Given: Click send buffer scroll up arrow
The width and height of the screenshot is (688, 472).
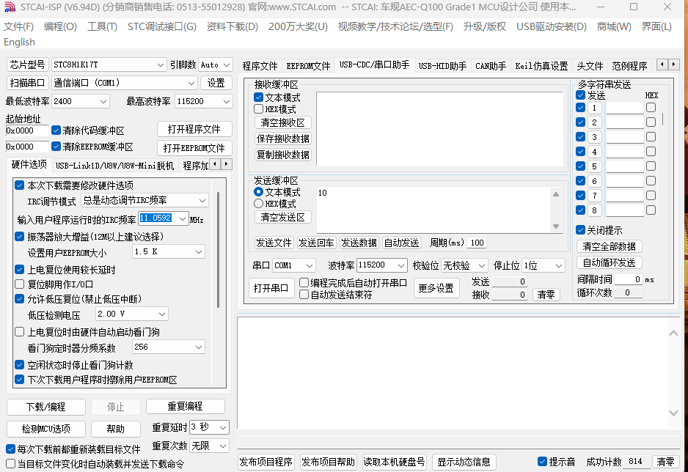Looking at the screenshot, I should [x=555, y=194].
